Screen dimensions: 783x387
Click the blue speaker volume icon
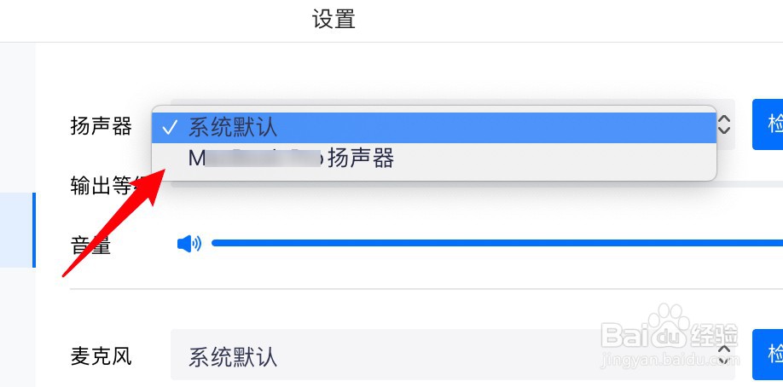pyautogui.click(x=189, y=244)
